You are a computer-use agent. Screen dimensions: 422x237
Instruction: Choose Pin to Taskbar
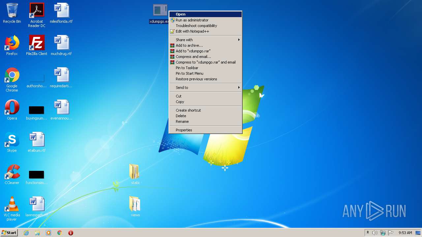(x=206, y=68)
